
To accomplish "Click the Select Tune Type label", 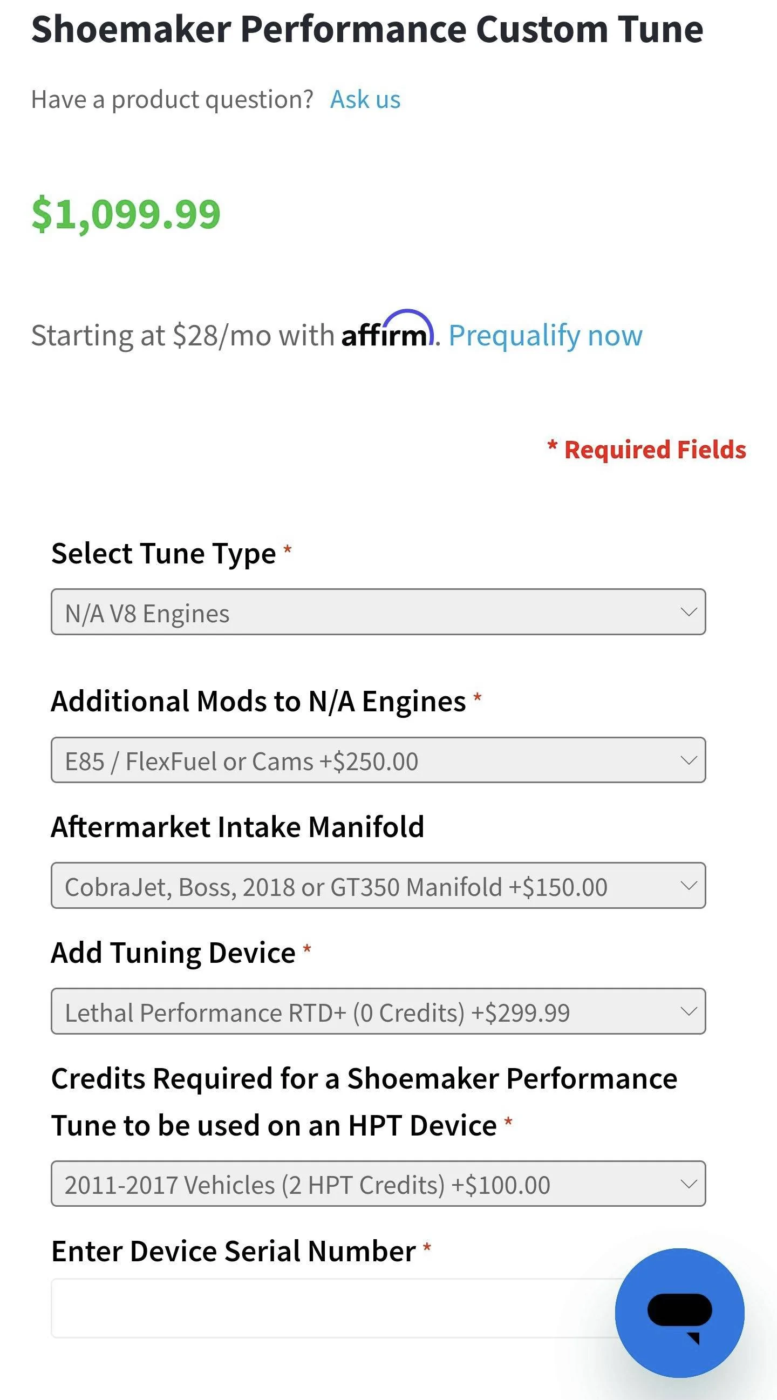I will point(163,554).
